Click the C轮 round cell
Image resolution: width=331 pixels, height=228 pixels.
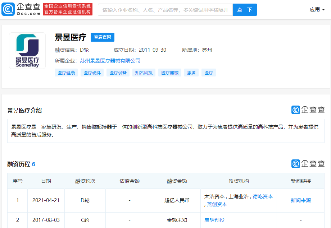coord(85,220)
